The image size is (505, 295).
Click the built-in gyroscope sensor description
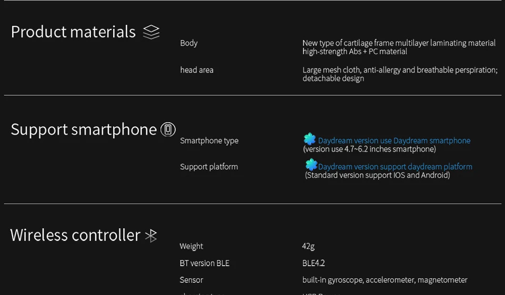click(385, 280)
